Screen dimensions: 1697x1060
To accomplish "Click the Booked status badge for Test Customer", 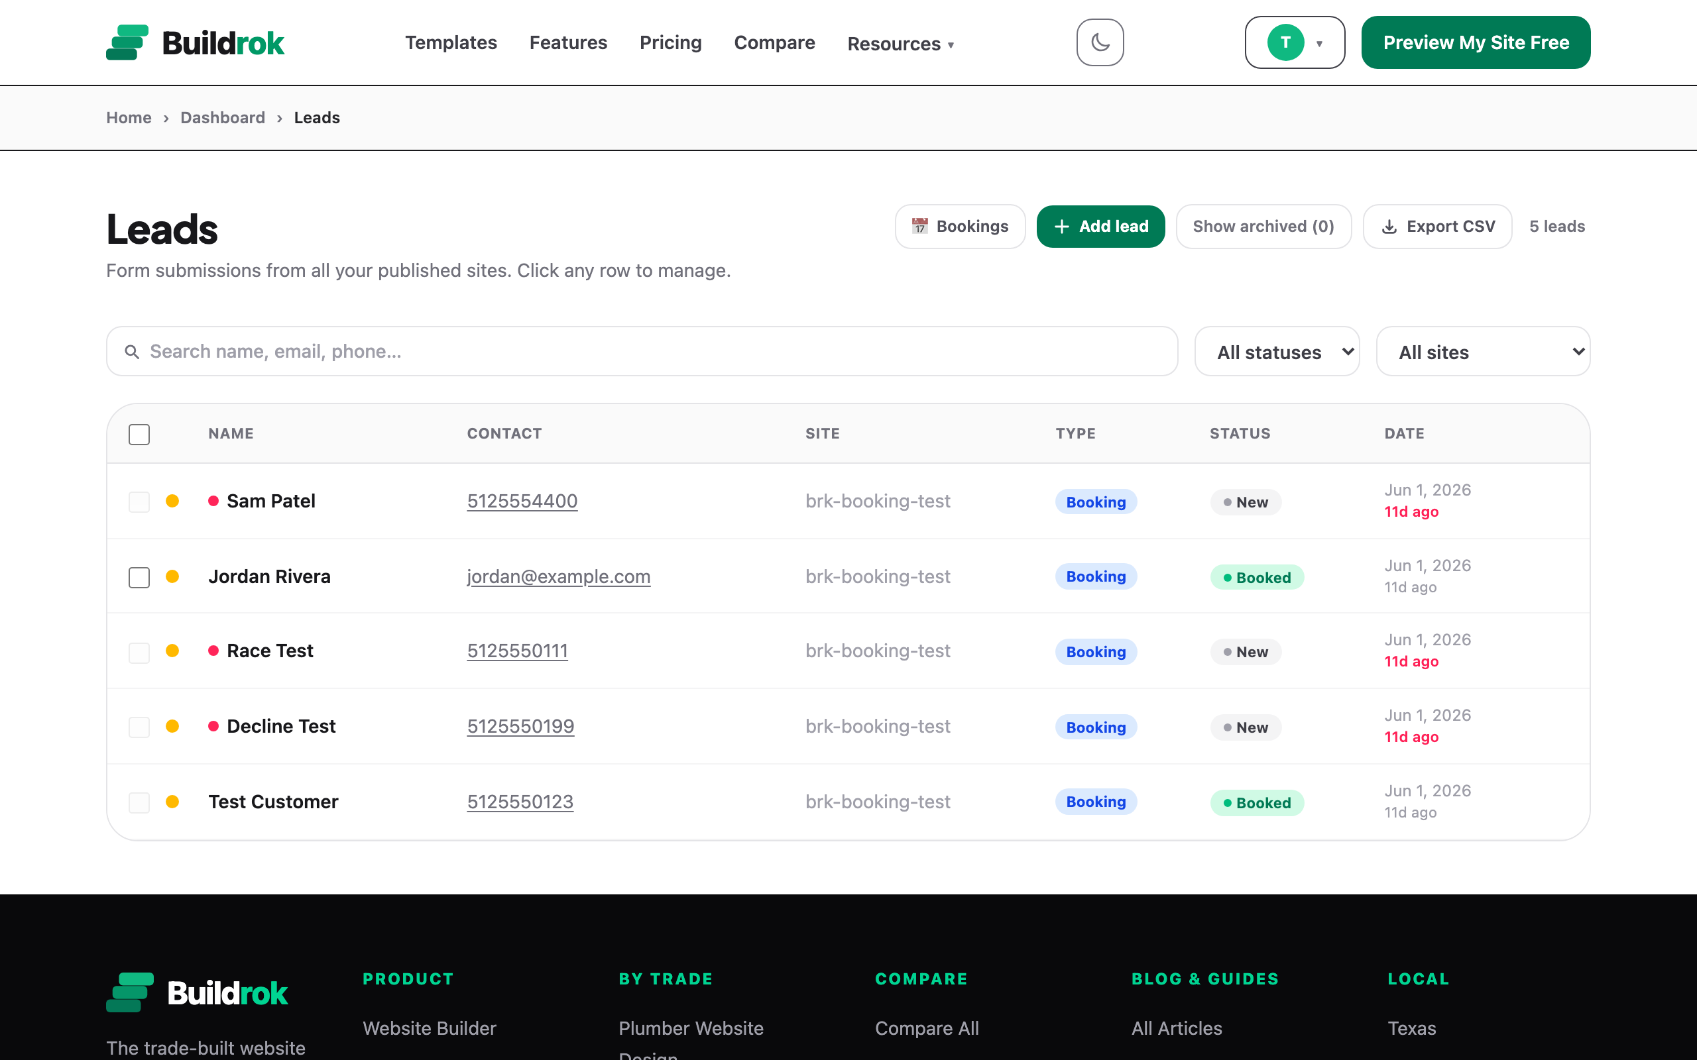I will click(1257, 803).
